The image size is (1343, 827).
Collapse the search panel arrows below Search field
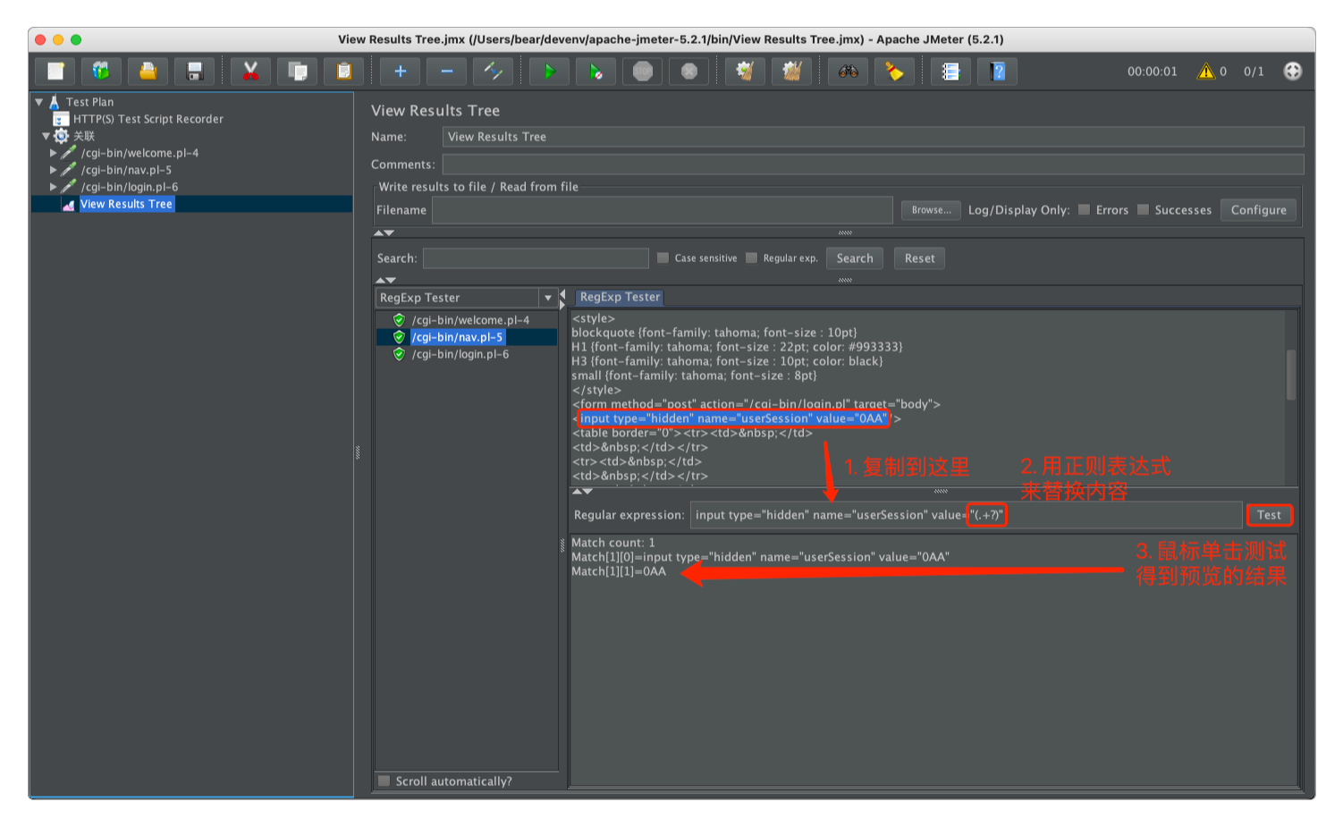click(385, 280)
